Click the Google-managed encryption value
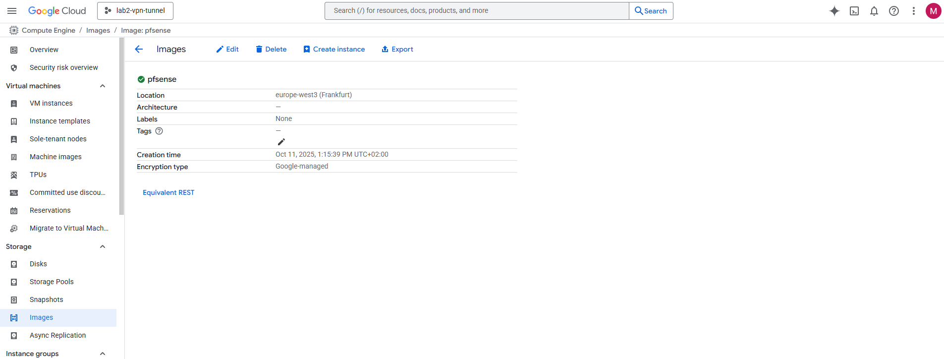 coord(302,166)
